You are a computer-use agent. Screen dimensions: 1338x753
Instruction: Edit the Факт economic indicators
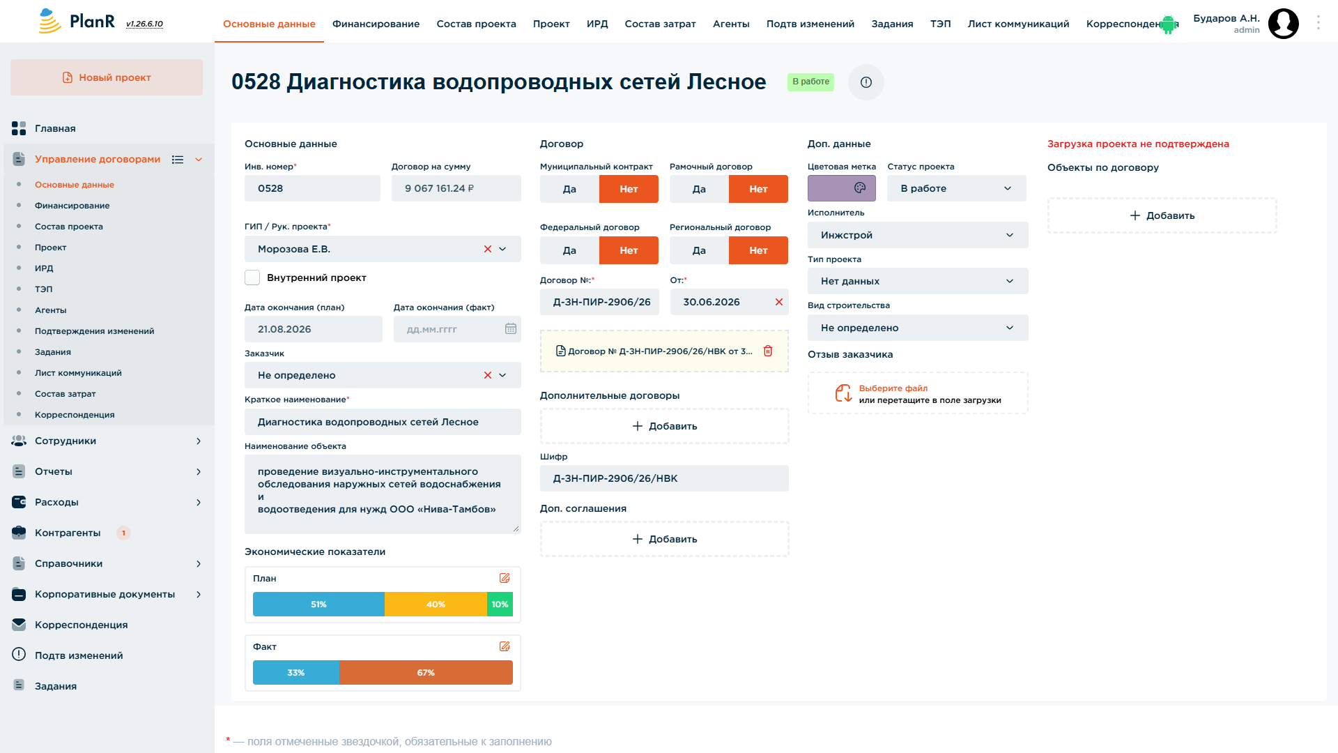(505, 647)
